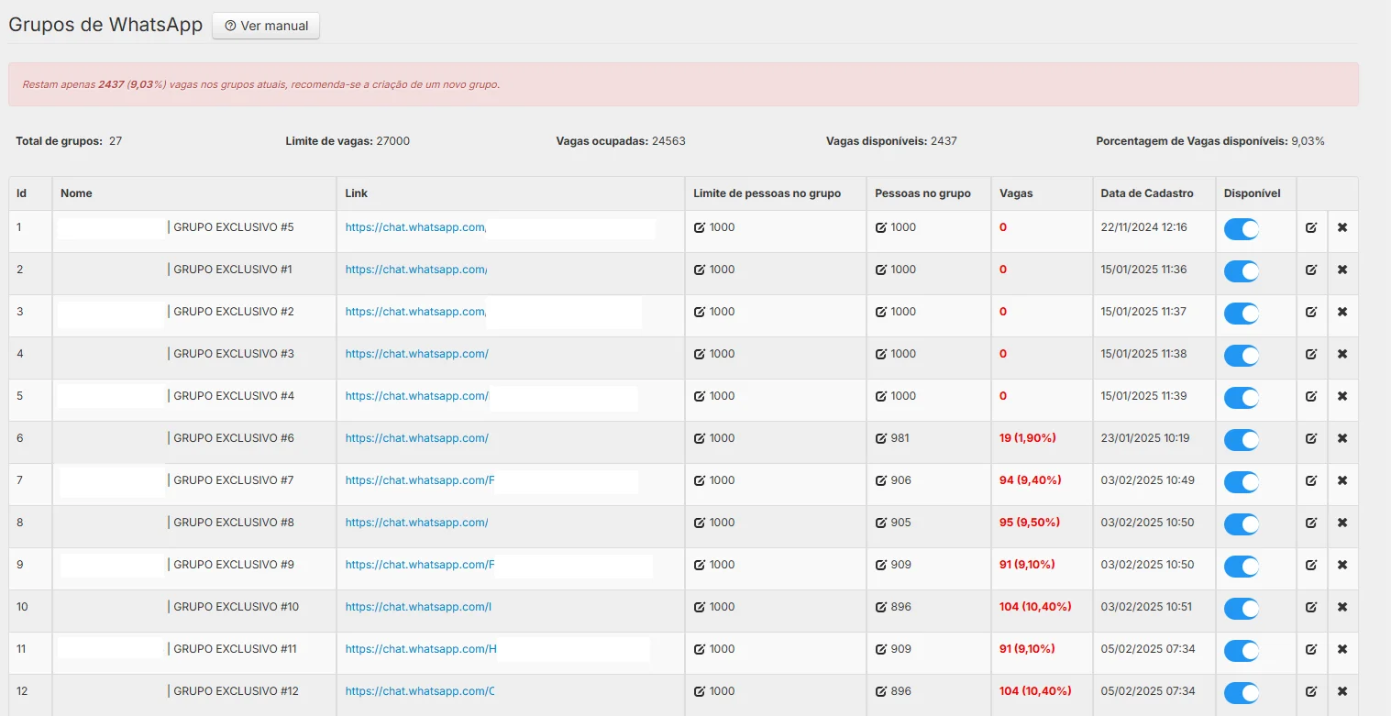Image resolution: width=1391 pixels, height=716 pixels.
Task: Open WhatsApp link of GRUPO EXCLUSIVO #8
Action: (416, 523)
